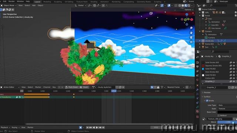Screen dimensions: 237x133
Task: Play the animation forward
Action: coord(97,127)
